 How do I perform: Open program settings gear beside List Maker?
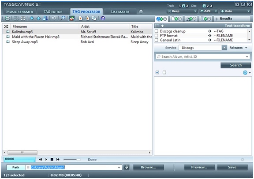(x=141, y=11)
